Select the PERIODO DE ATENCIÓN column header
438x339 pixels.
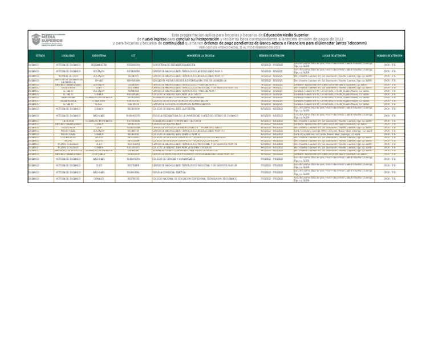pyautogui.click(x=272, y=56)
